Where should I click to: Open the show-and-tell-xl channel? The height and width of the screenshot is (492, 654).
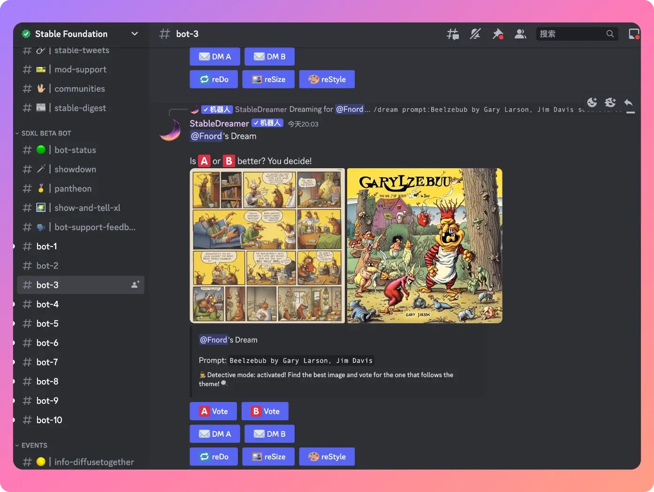tap(87, 208)
